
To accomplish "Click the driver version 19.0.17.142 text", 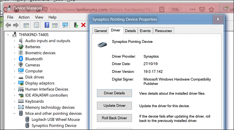I will point(153,72).
